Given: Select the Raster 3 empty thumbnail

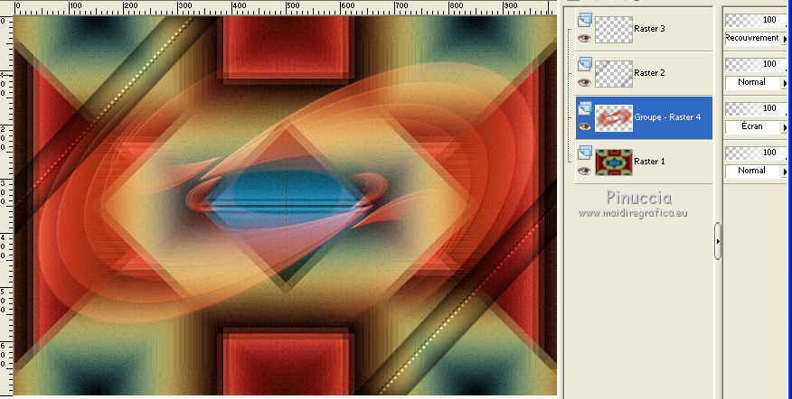Looking at the screenshot, I should pyautogui.click(x=614, y=29).
